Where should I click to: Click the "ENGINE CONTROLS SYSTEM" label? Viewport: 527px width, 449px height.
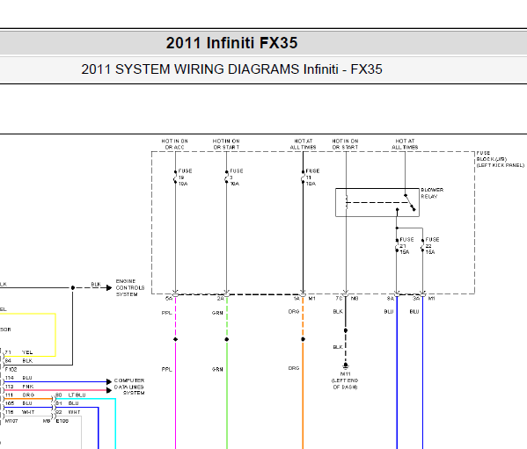click(x=130, y=287)
